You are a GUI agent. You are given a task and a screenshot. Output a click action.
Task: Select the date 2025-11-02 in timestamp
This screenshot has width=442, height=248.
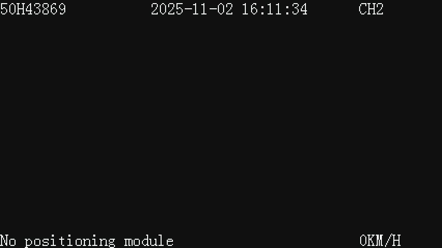tap(192, 9)
